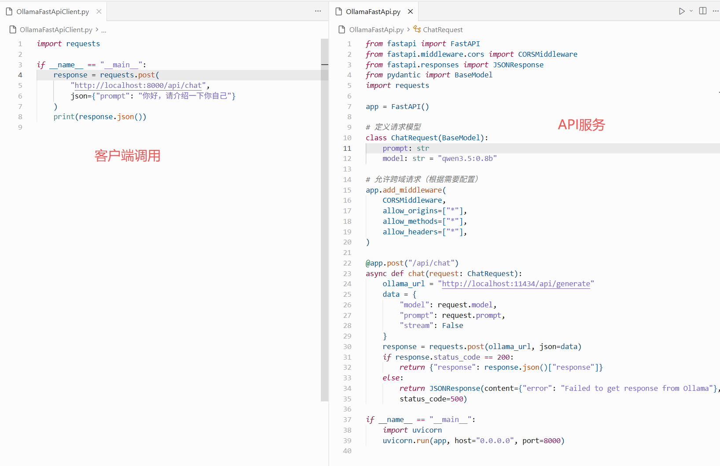Click 'allow_methods=["*"],' line
Image resolution: width=720 pixels, height=466 pixels.
(x=425, y=221)
